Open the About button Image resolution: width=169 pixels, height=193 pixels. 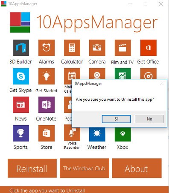tap(137, 168)
